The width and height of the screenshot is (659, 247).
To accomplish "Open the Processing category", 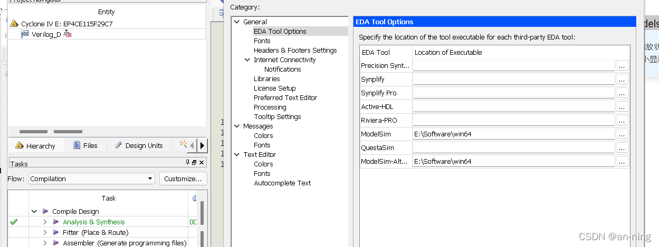I will click(270, 107).
